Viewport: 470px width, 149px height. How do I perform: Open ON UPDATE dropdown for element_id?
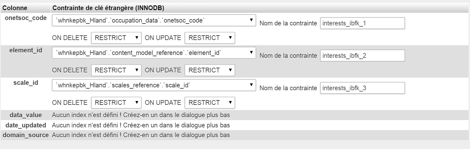click(x=210, y=70)
